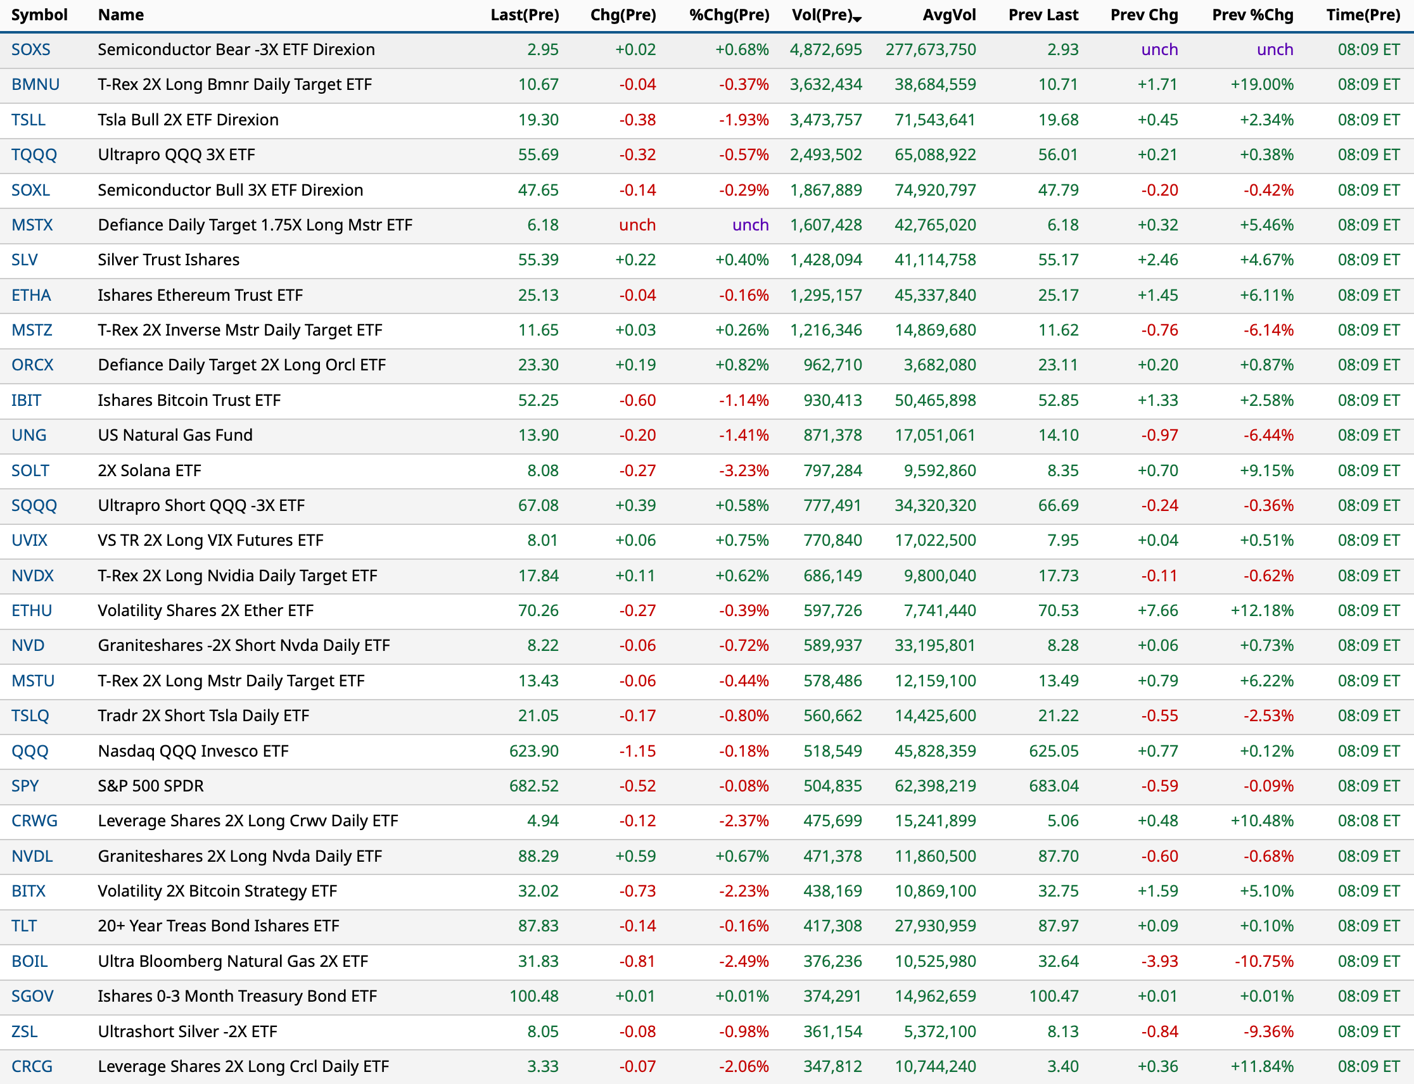
Task: Open the TQQQ quote page link
Action: 34,155
